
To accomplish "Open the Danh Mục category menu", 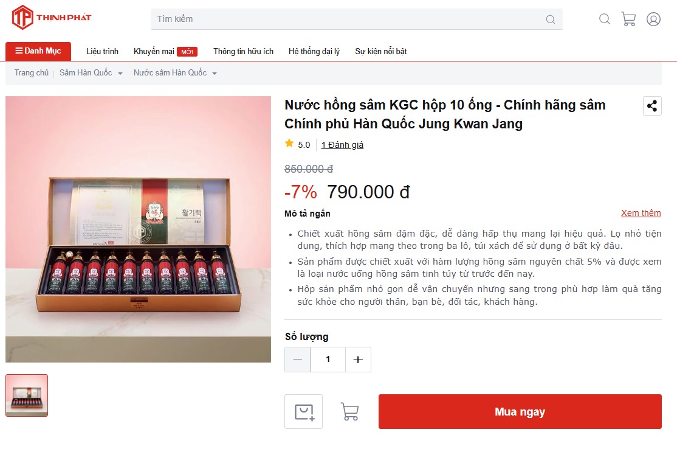I will [38, 51].
